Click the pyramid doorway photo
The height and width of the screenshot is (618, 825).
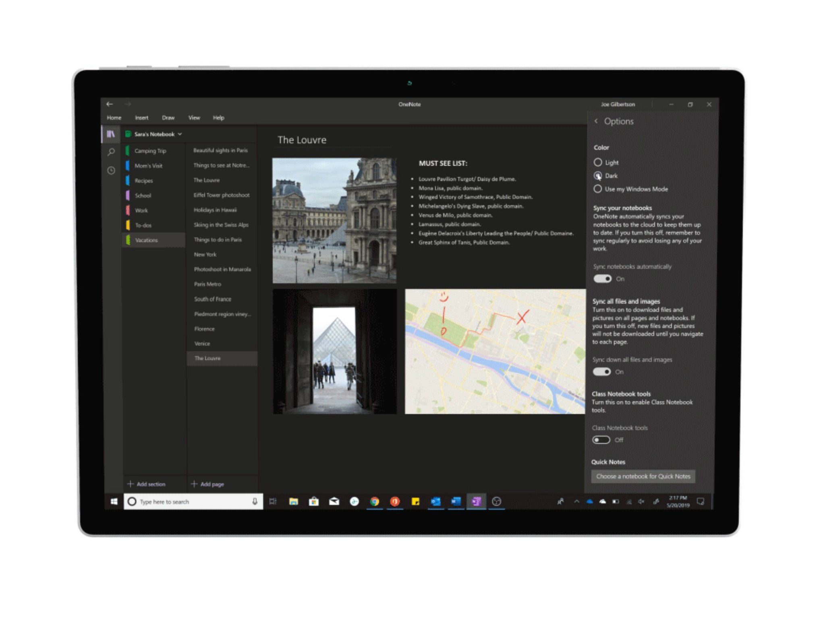(x=335, y=351)
